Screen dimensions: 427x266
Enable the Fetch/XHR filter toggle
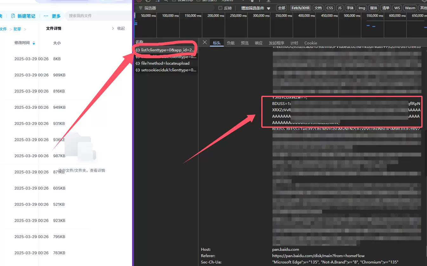click(300, 8)
